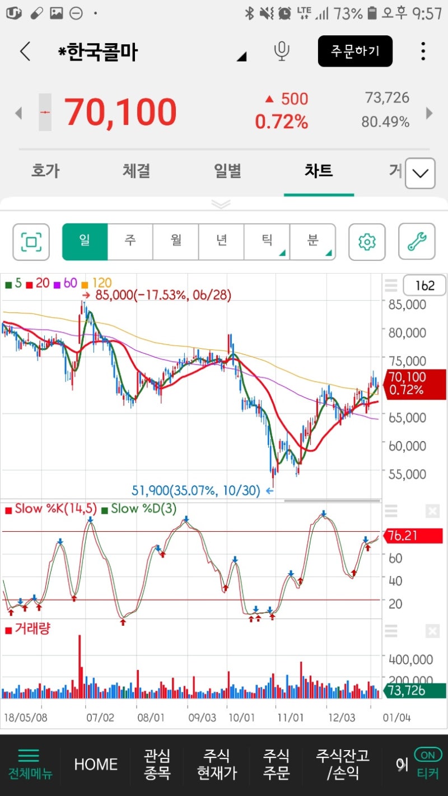The image size is (448, 796).
Task: Tap the 51,900 low price annotation
Action: [x=203, y=491]
